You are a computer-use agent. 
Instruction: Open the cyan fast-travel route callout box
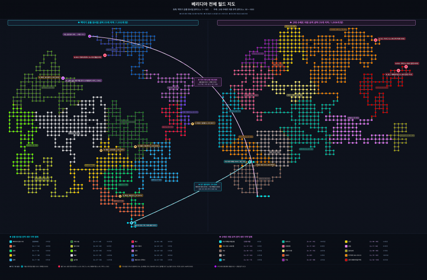(x=208, y=187)
